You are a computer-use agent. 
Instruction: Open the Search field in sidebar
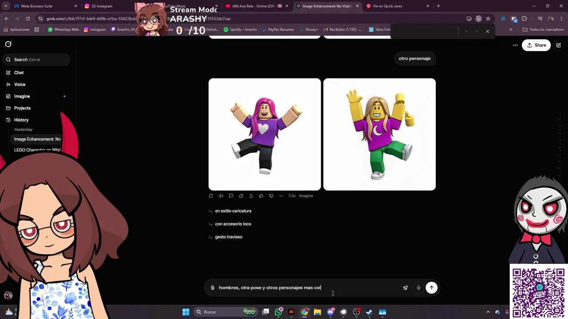pyautogui.click(x=37, y=59)
